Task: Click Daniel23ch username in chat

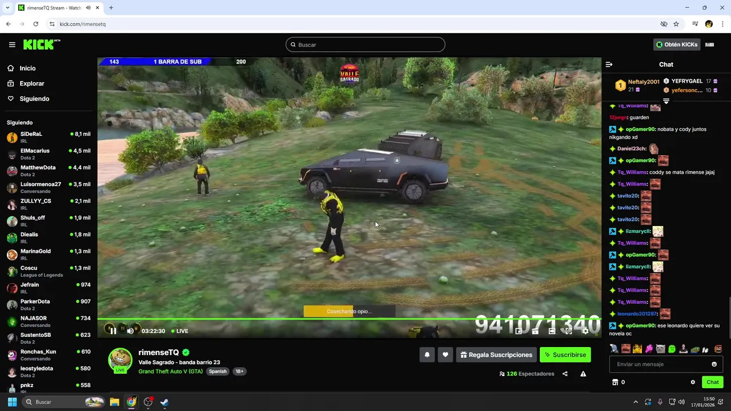Action: (632, 148)
